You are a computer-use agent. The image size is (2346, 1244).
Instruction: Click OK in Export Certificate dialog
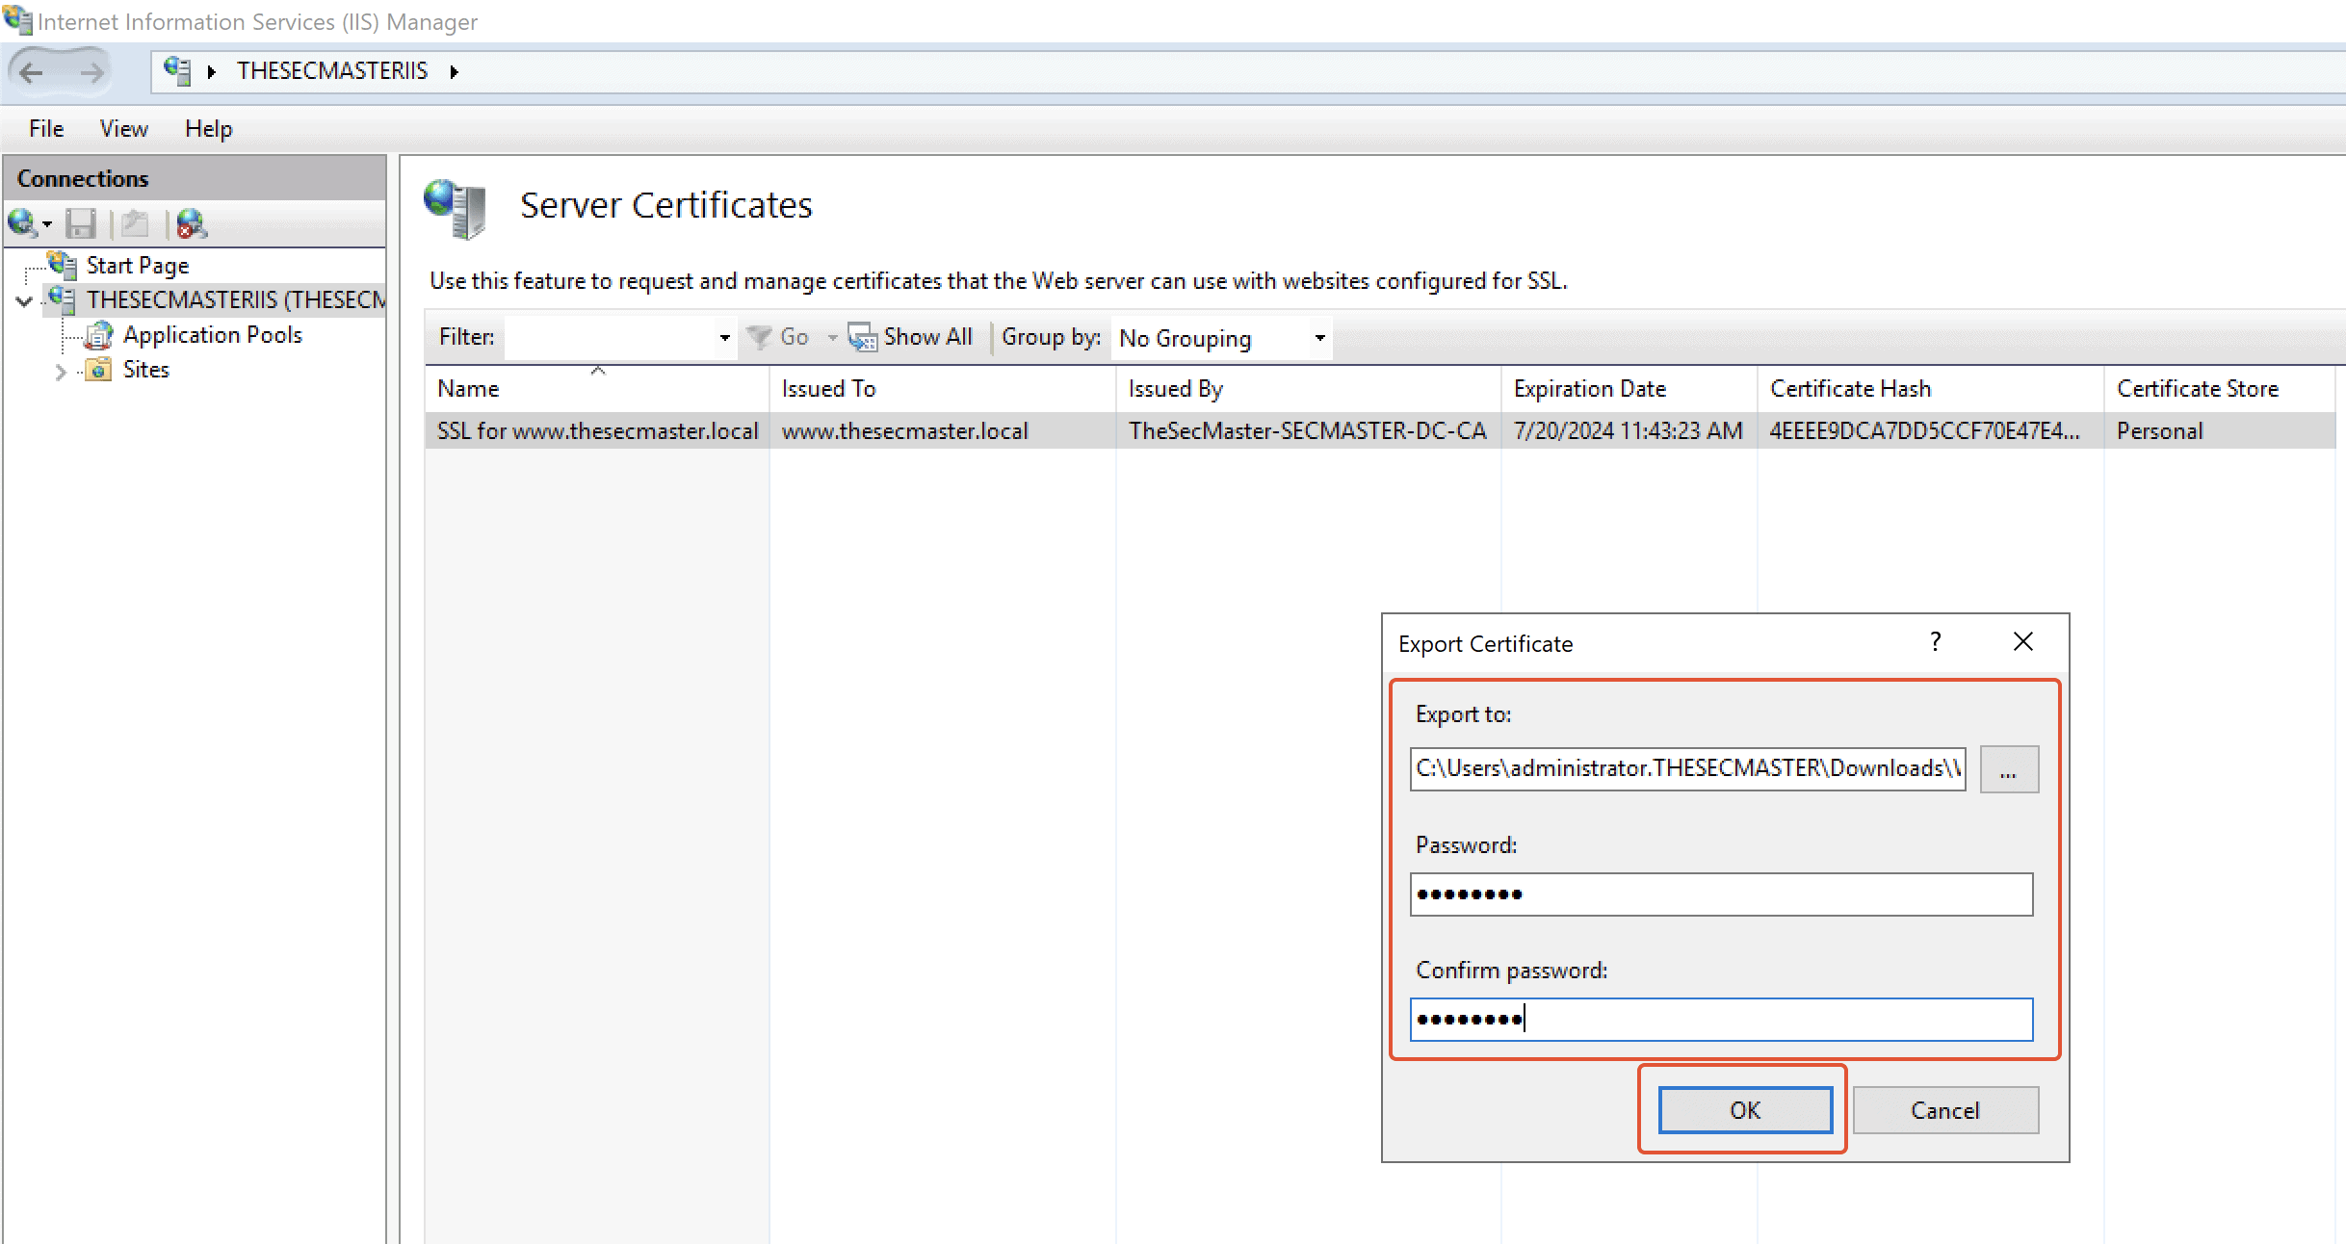(x=1745, y=1110)
